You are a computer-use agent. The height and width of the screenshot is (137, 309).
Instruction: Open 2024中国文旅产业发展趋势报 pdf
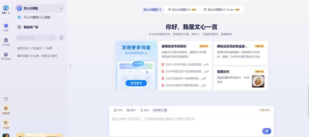click(x=185, y=71)
